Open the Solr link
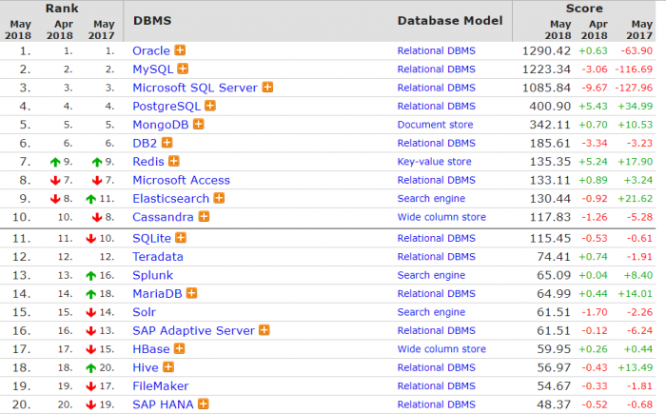The width and height of the screenshot is (666, 414). [145, 312]
